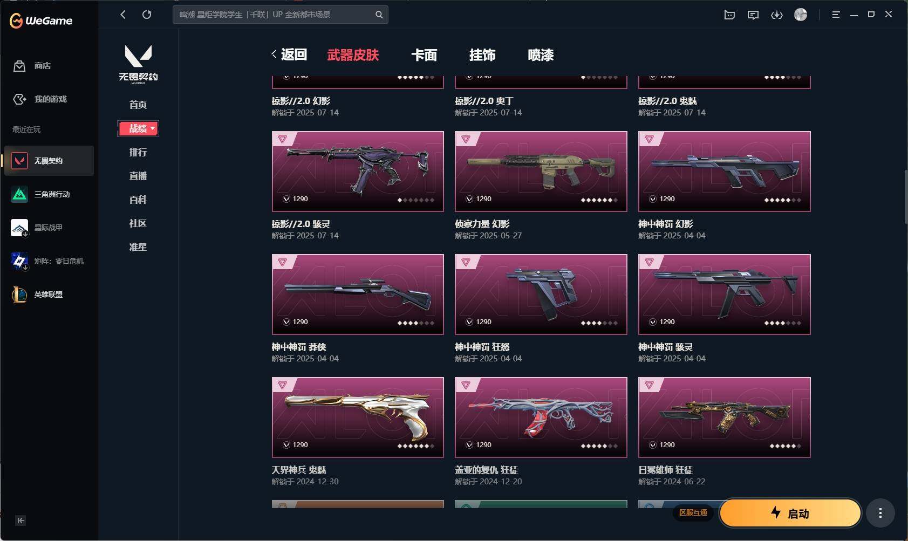Open the three-dot more options button
The height and width of the screenshot is (541, 908).
880,513
